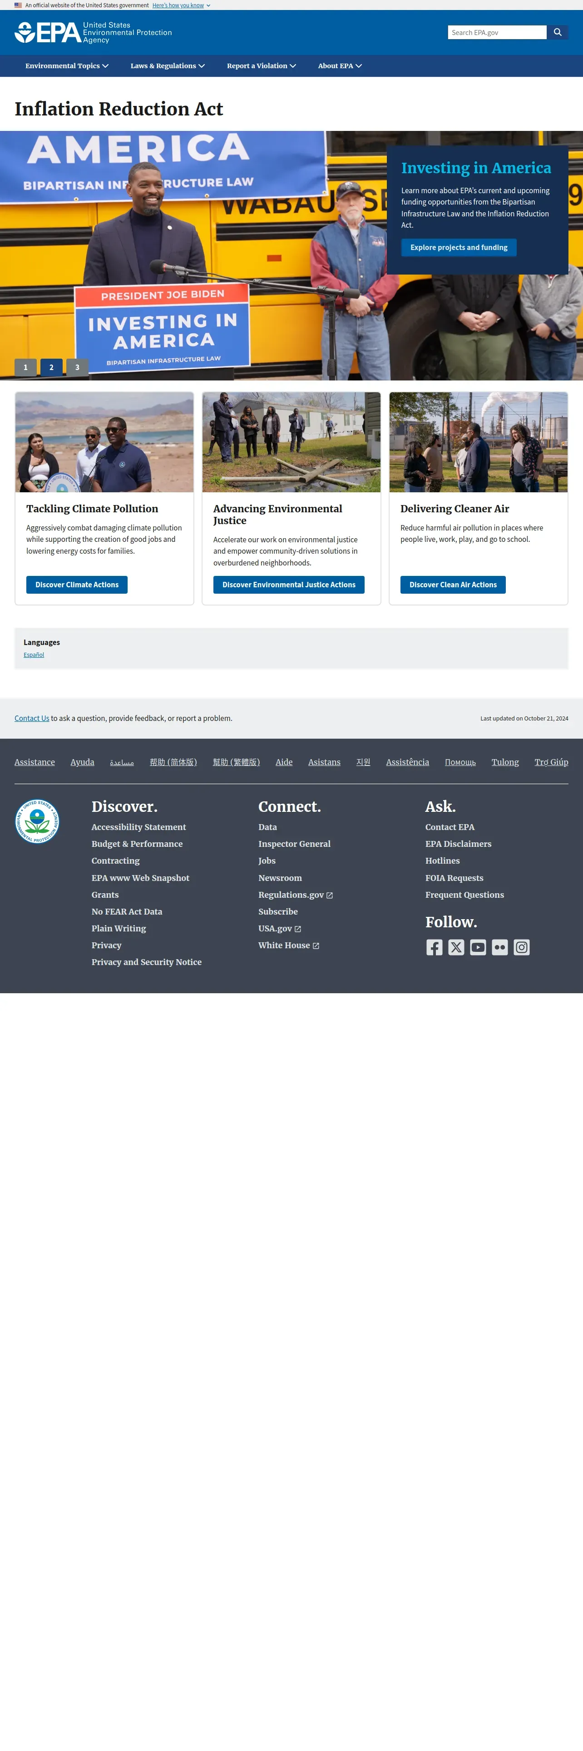
Task: Open Subscribe footer link
Action: click(x=278, y=911)
